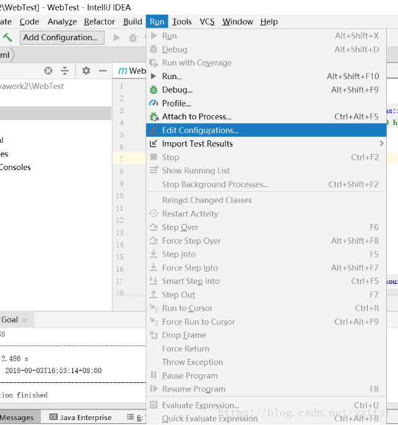Click the Run with Coverage shield icon

[x=154, y=63]
